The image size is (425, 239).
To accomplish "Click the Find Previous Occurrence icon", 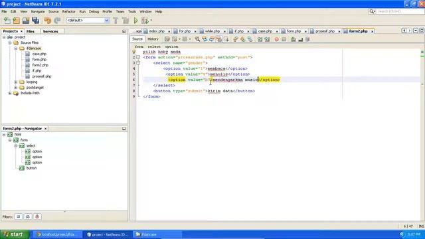I will point(205,39).
